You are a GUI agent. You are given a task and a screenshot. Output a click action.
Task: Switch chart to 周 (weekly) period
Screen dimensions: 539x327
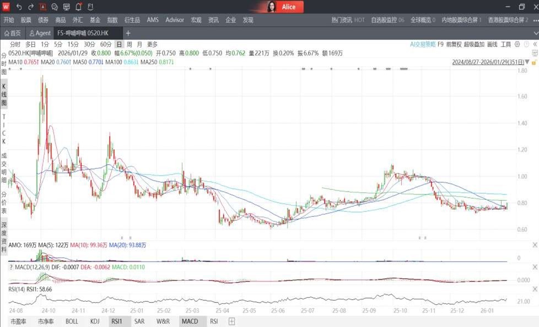click(x=129, y=44)
